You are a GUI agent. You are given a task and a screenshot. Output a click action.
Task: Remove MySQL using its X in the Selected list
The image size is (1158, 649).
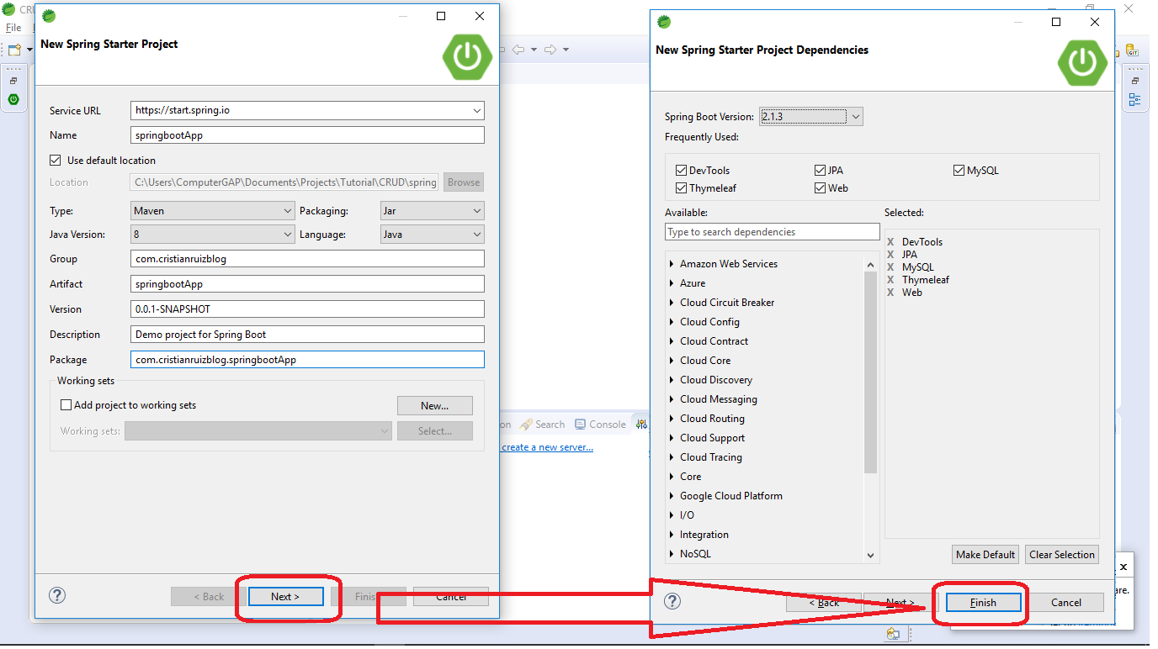coord(890,267)
